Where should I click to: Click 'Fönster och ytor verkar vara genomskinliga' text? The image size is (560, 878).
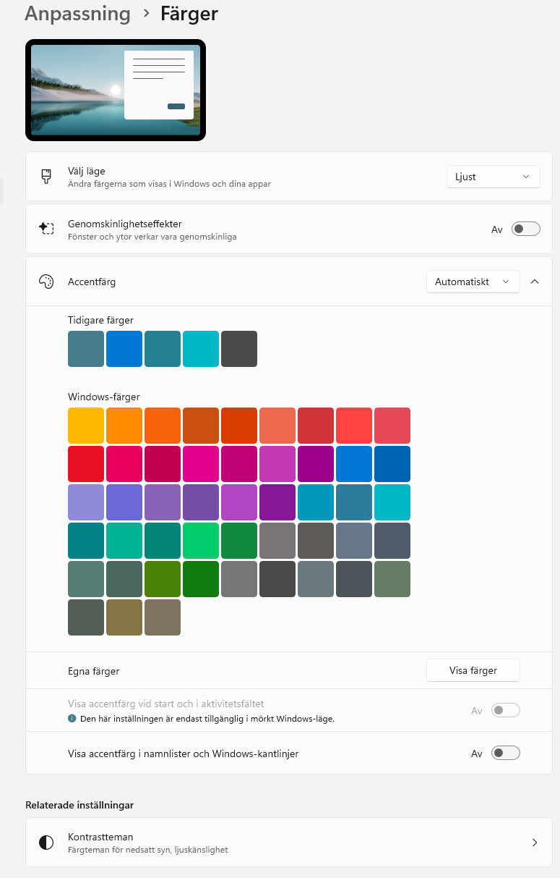click(x=152, y=237)
